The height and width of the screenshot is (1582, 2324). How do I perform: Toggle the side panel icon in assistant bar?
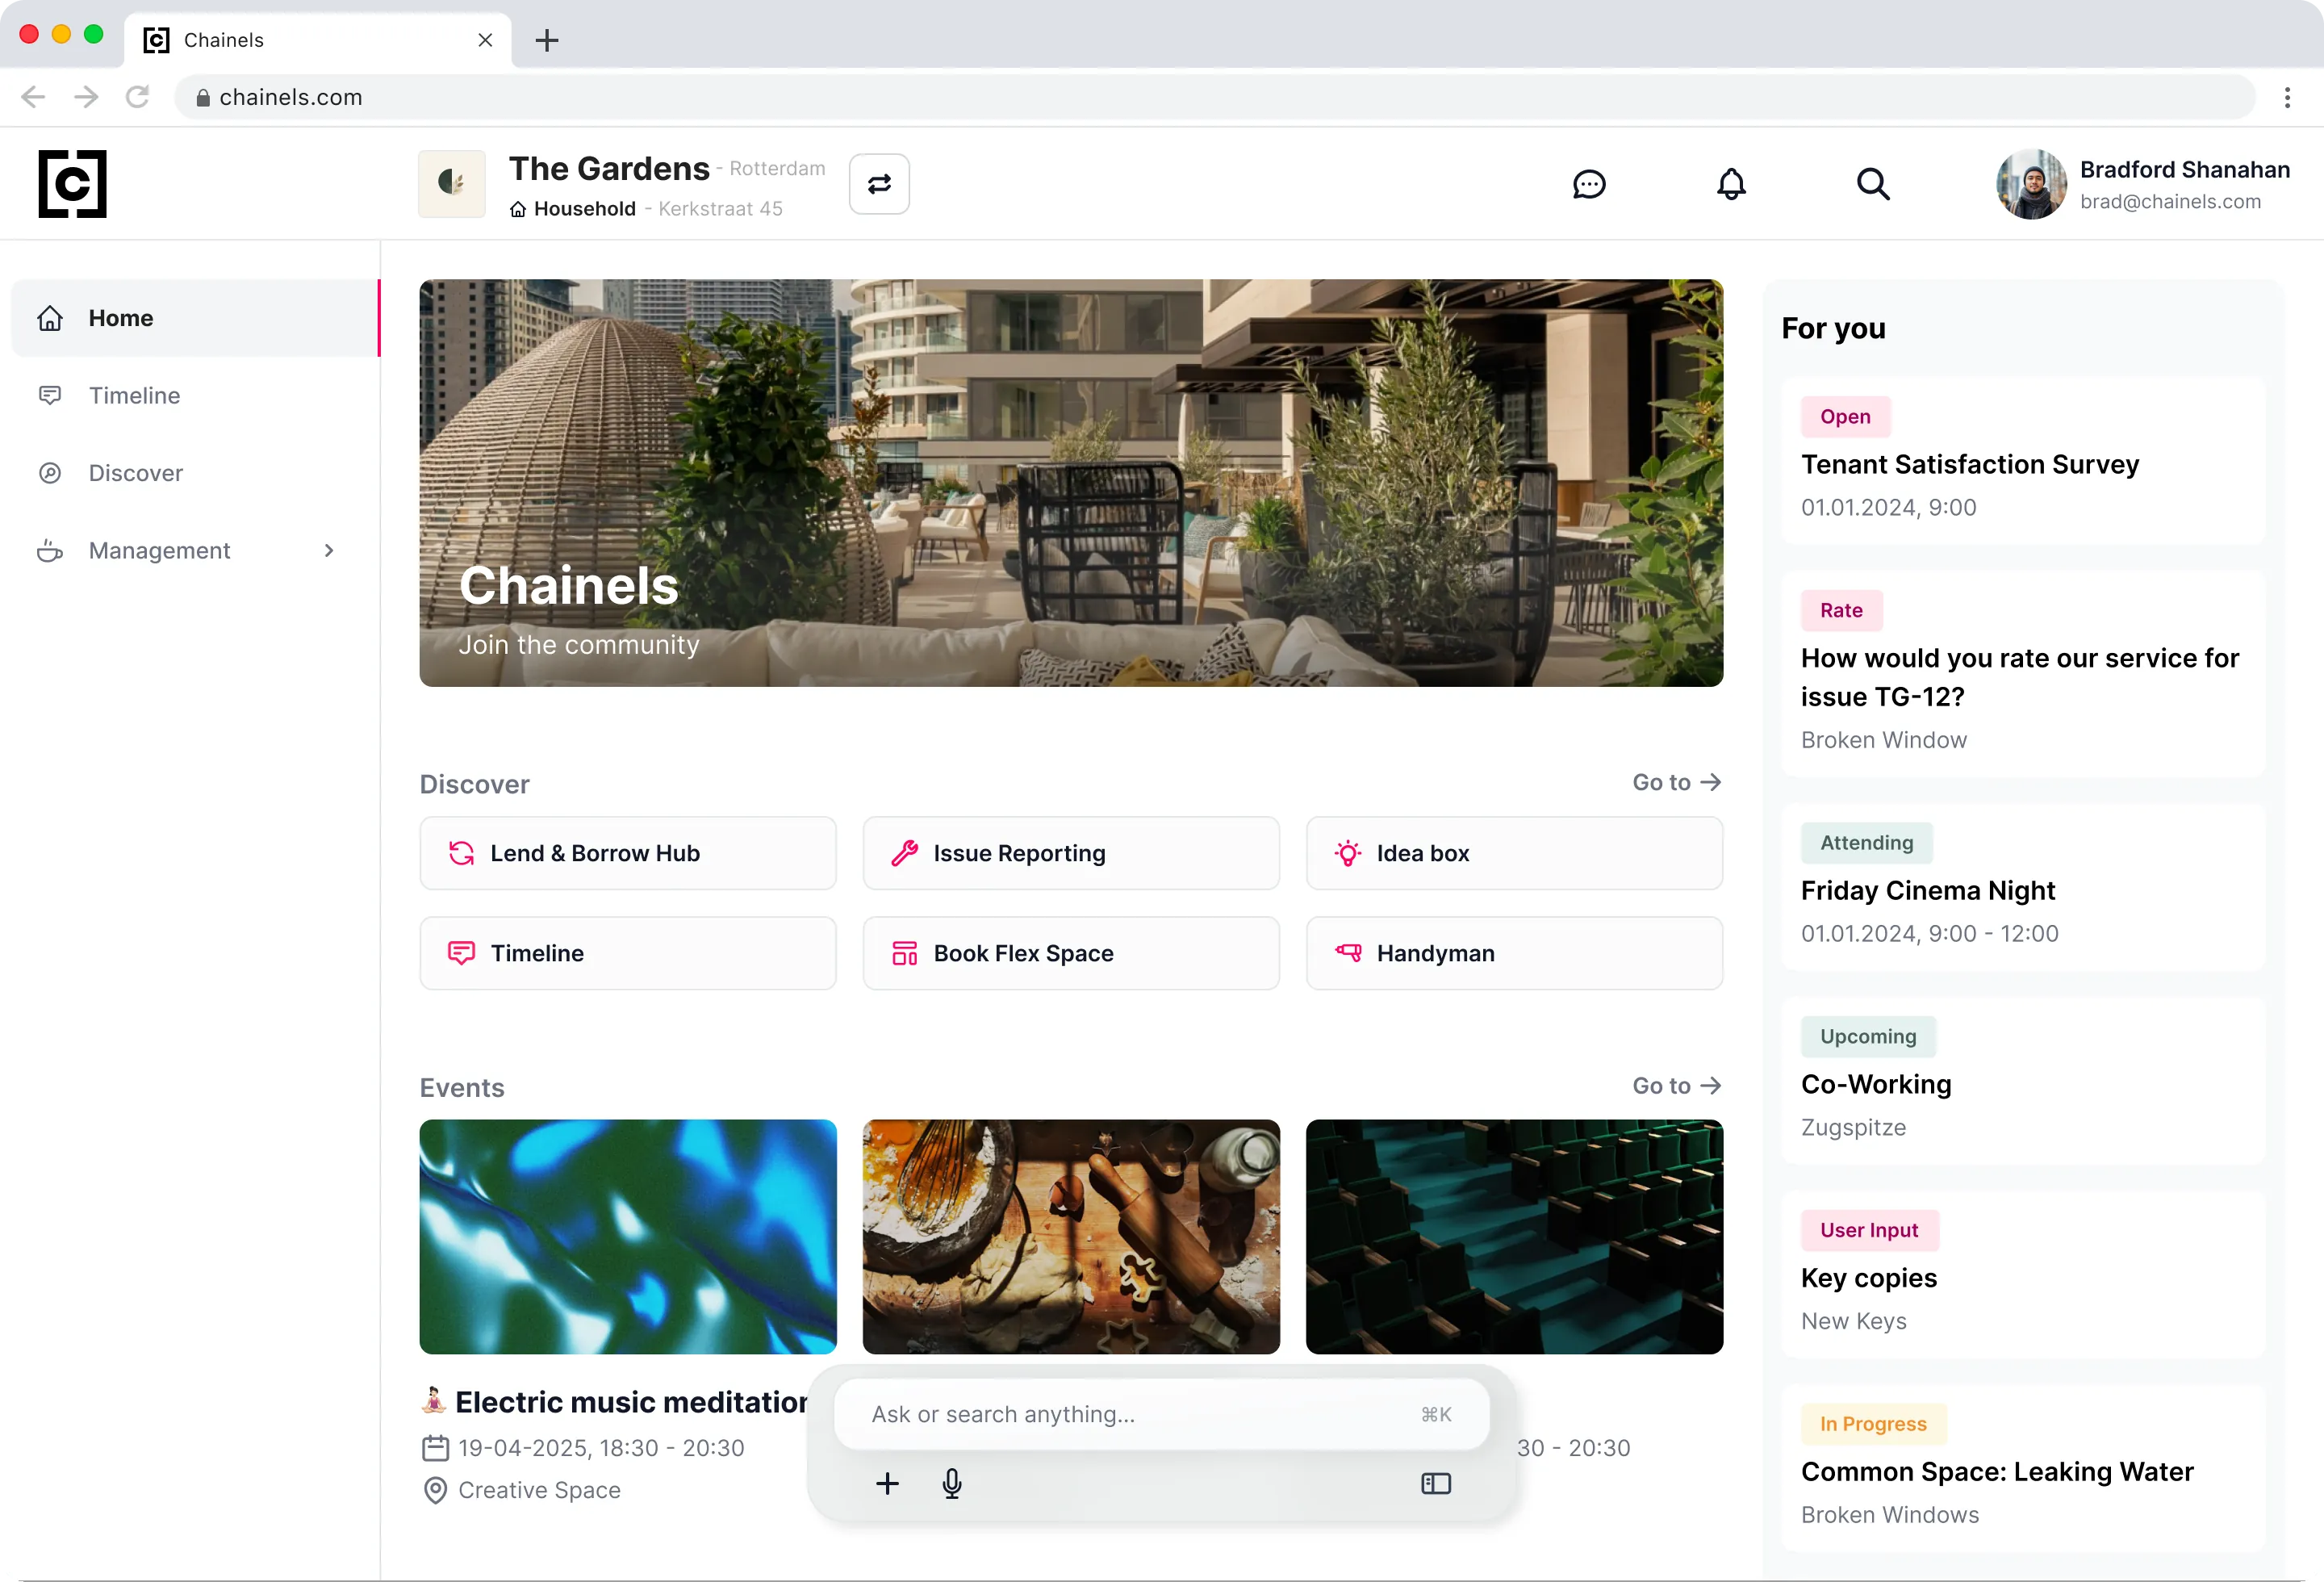point(1436,1483)
